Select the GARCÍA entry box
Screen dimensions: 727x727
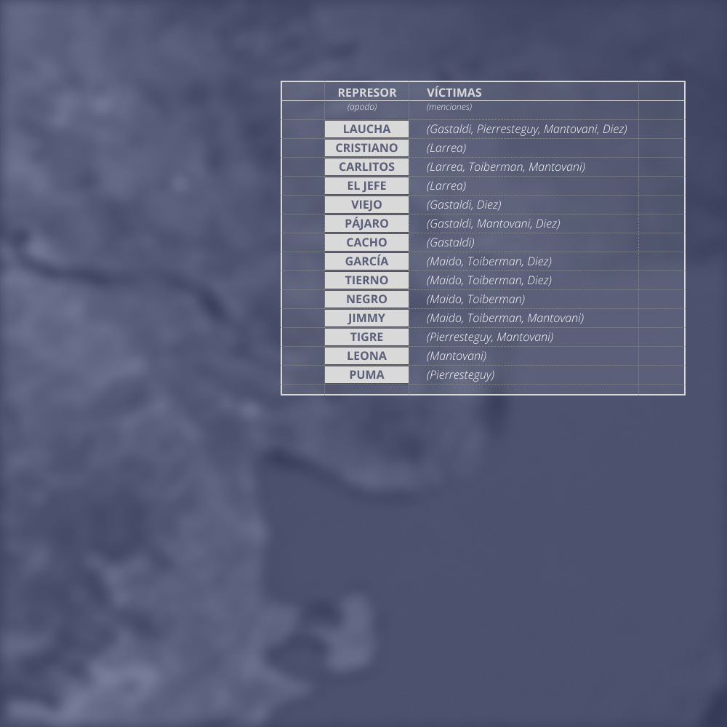[x=366, y=262]
